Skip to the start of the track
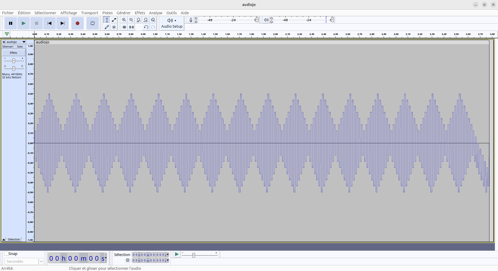The image size is (498, 271). (49, 23)
